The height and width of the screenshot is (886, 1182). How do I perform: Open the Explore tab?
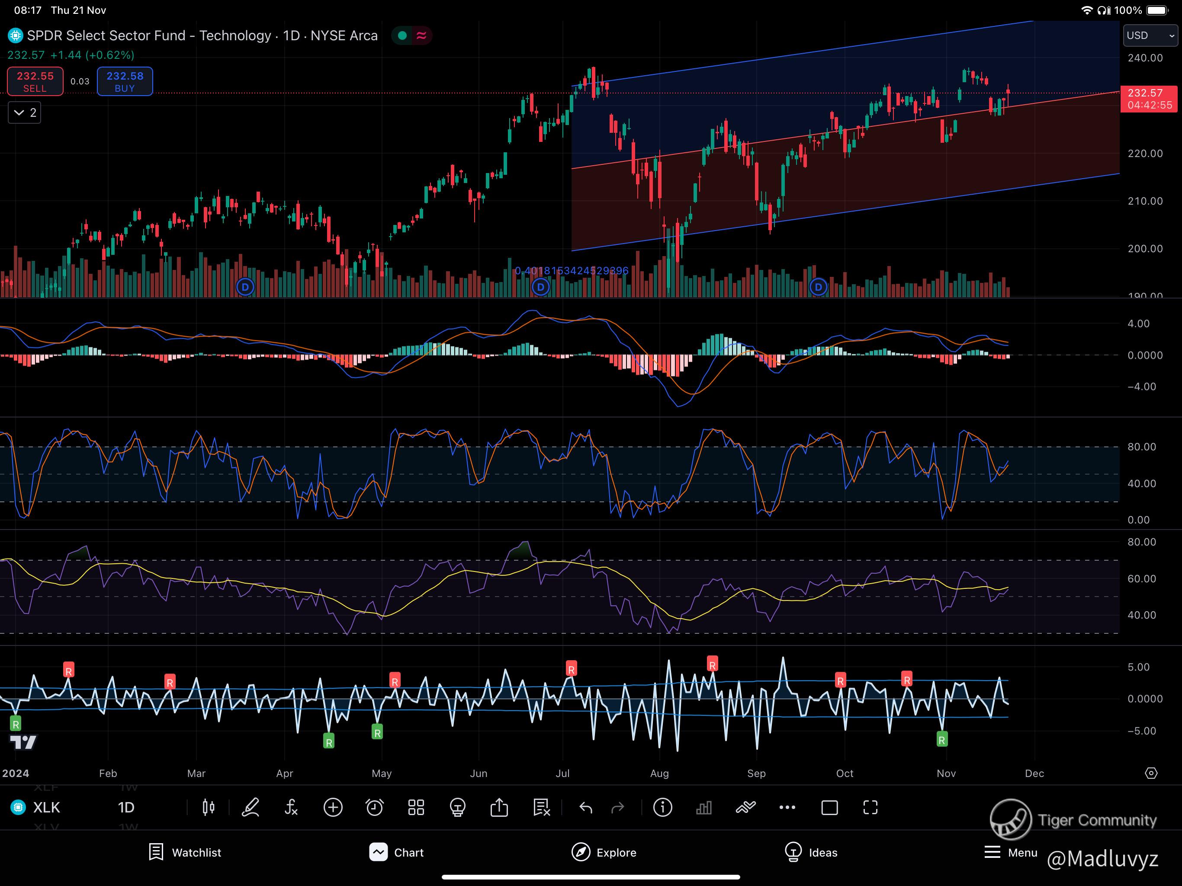604,852
